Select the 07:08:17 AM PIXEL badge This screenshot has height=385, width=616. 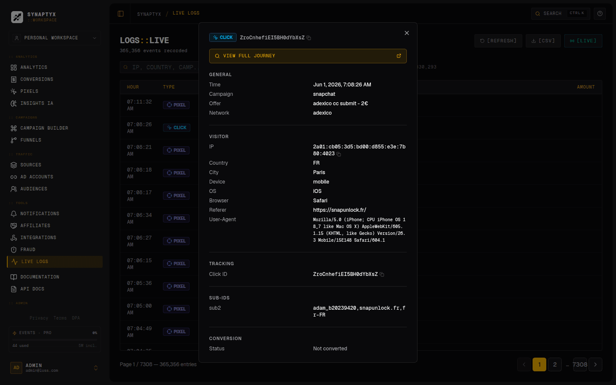pos(176,196)
